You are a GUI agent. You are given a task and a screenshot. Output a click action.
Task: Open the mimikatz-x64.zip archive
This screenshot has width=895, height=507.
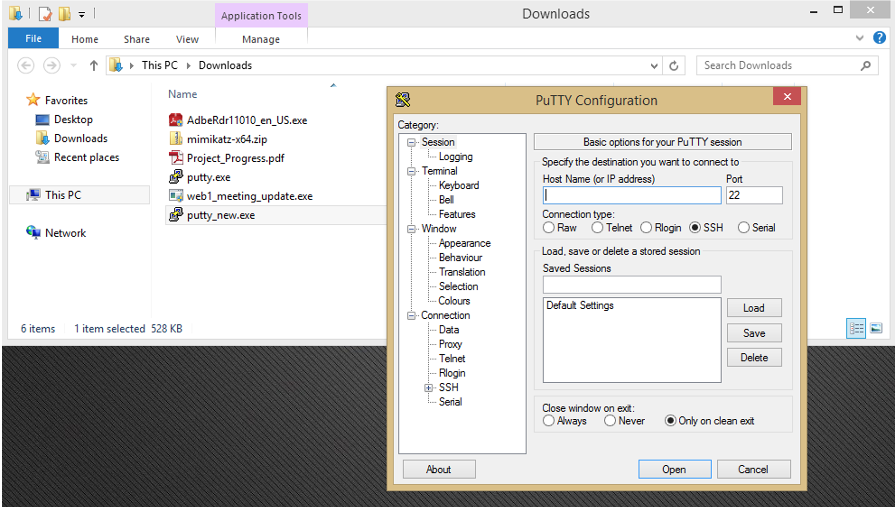coord(227,139)
